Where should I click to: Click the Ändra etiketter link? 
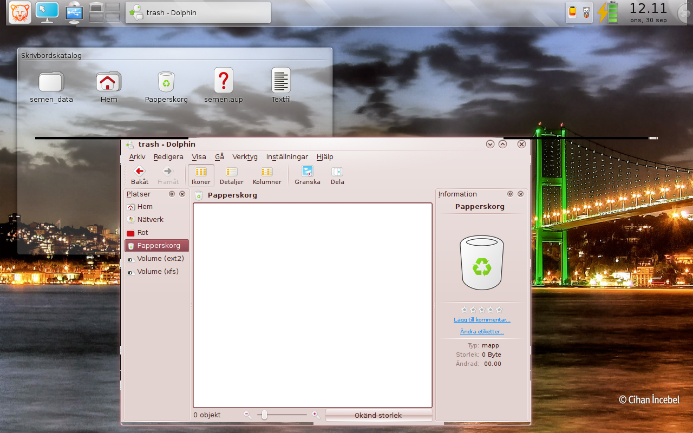coord(482,332)
